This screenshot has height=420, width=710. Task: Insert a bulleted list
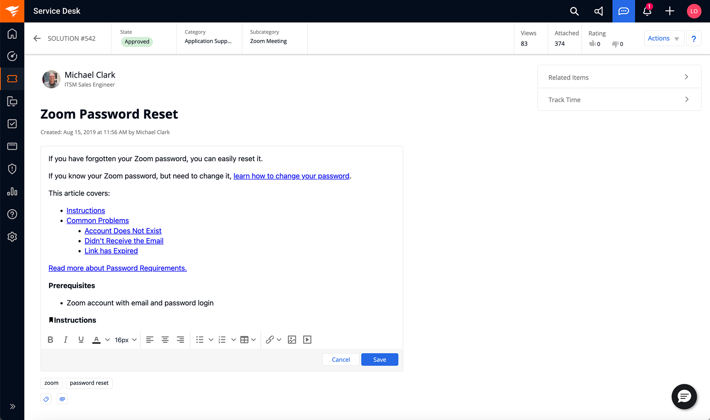pos(200,340)
